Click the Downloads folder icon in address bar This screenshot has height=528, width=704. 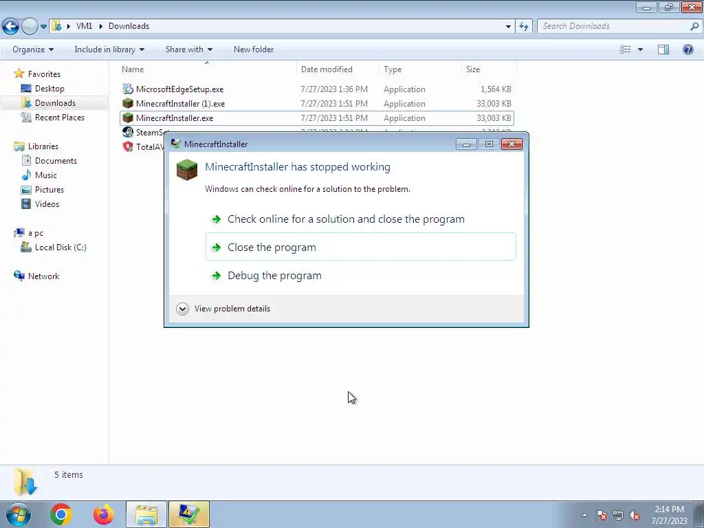56,26
